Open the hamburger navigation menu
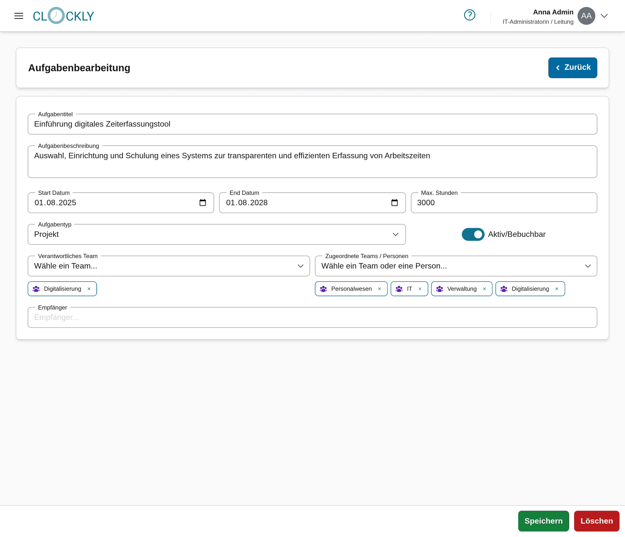 click(19, 16)
